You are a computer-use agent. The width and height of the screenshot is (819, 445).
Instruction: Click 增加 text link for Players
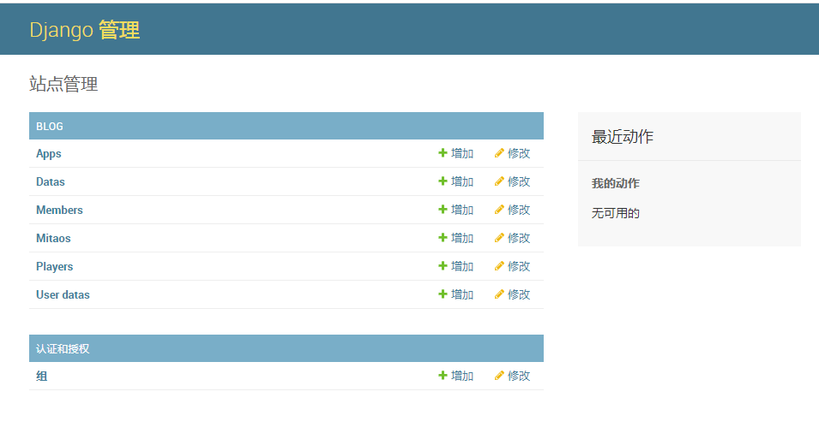[462, 266]
